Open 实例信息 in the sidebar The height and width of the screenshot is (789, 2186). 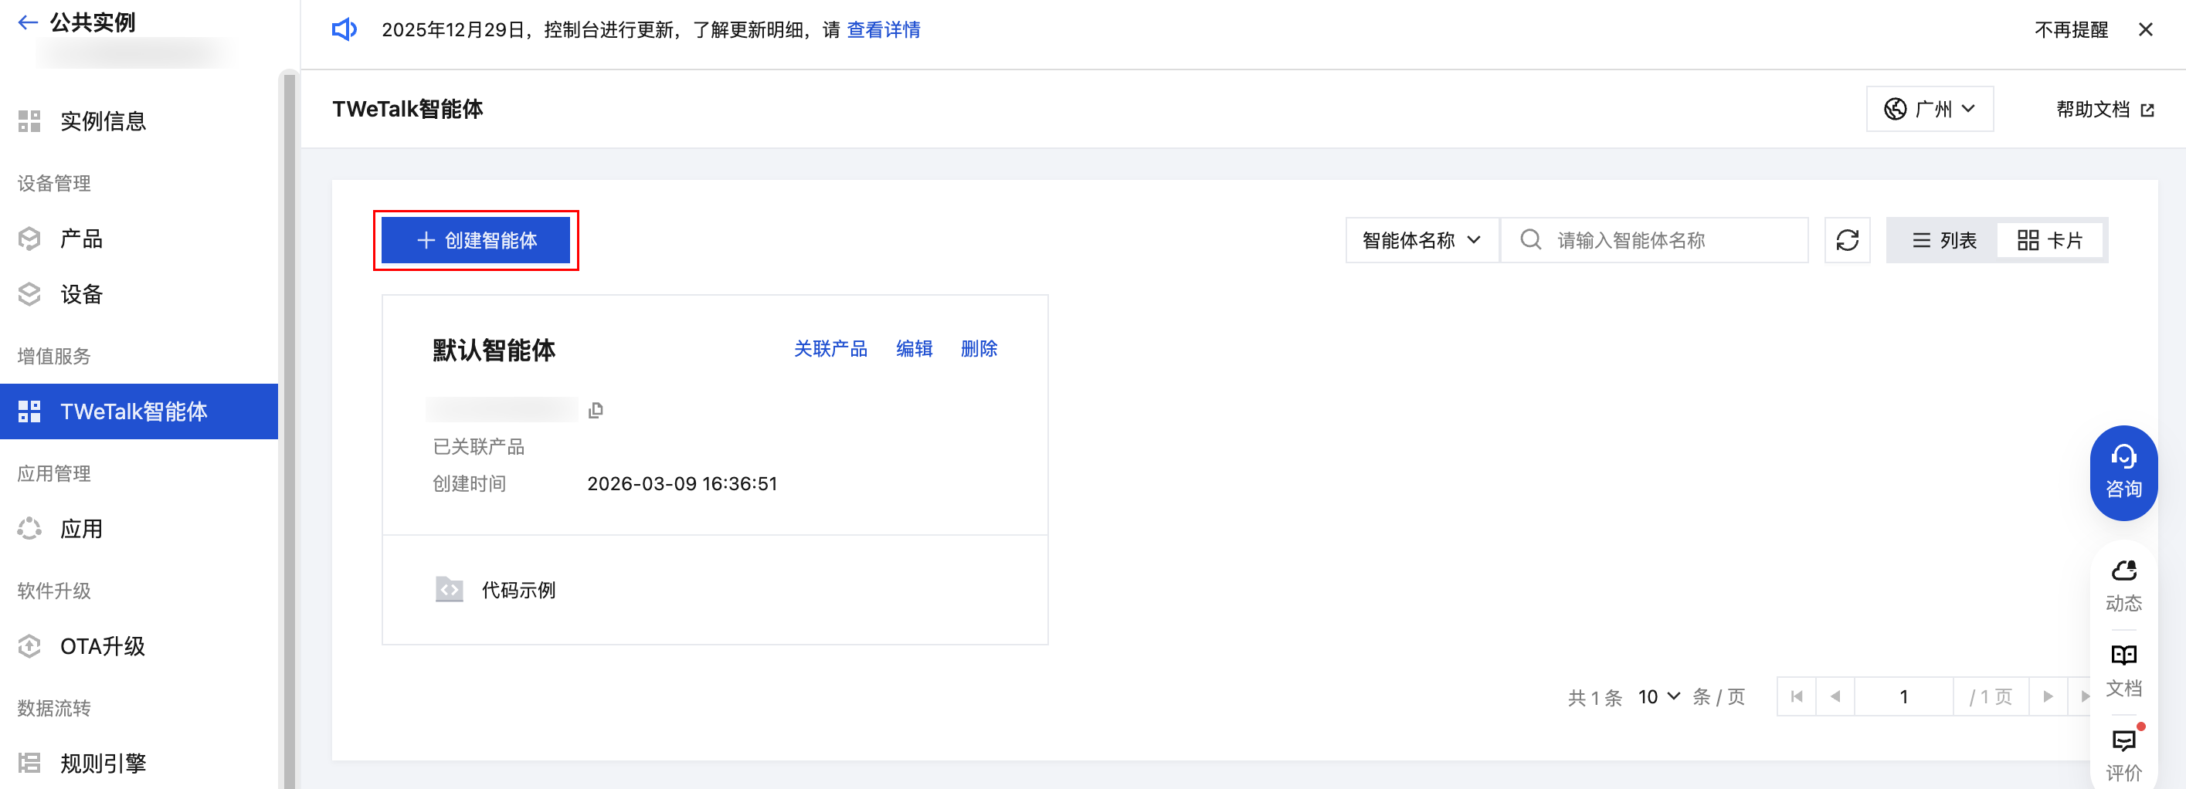(x=103, y=121)
